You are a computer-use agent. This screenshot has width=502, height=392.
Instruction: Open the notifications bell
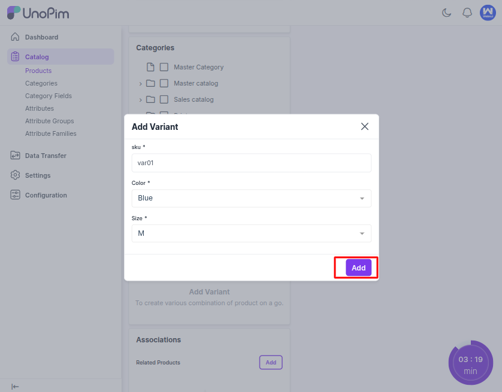pyautogui.click(x=467, y=13)
